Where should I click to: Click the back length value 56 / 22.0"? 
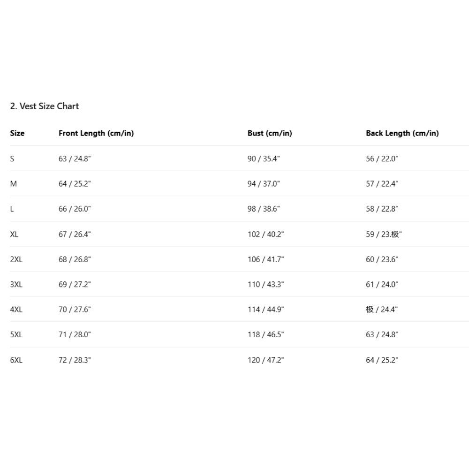coord(382,159)
